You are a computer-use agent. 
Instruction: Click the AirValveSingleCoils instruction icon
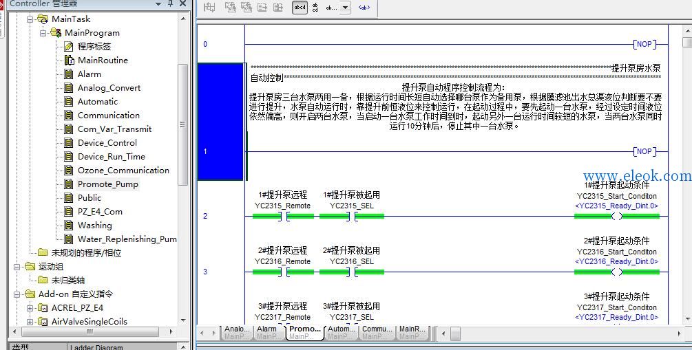pyautogui.click(x=43, y=321)
